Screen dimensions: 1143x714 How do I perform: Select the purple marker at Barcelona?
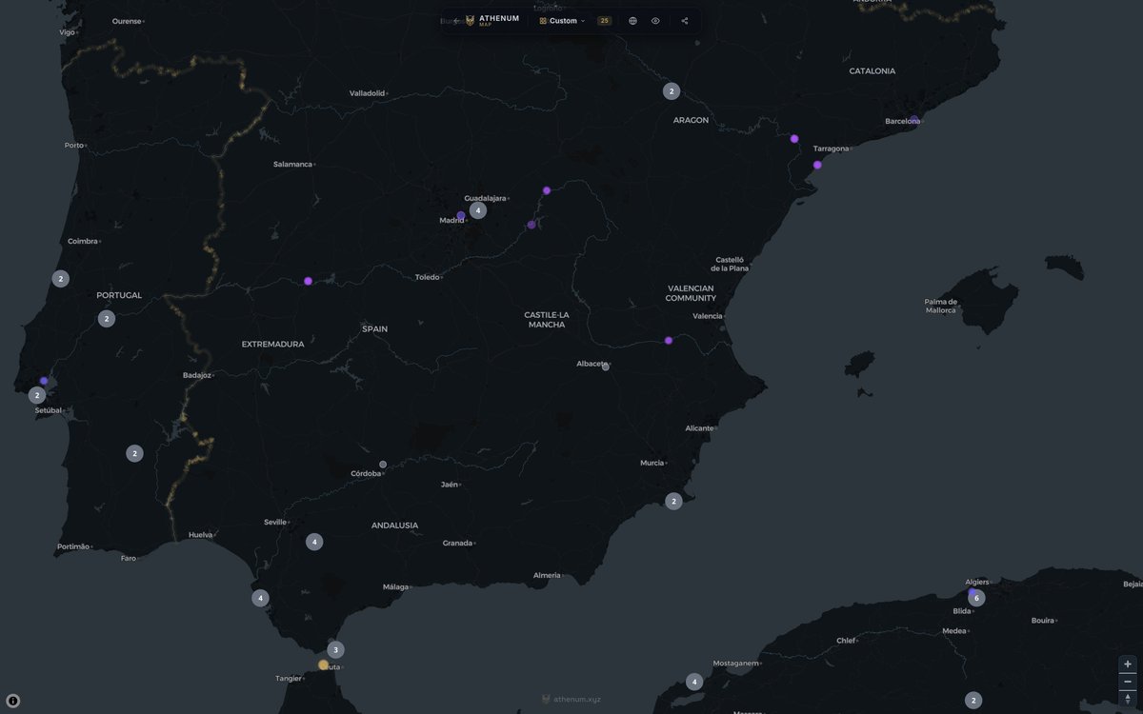click(x=914, y=120)
